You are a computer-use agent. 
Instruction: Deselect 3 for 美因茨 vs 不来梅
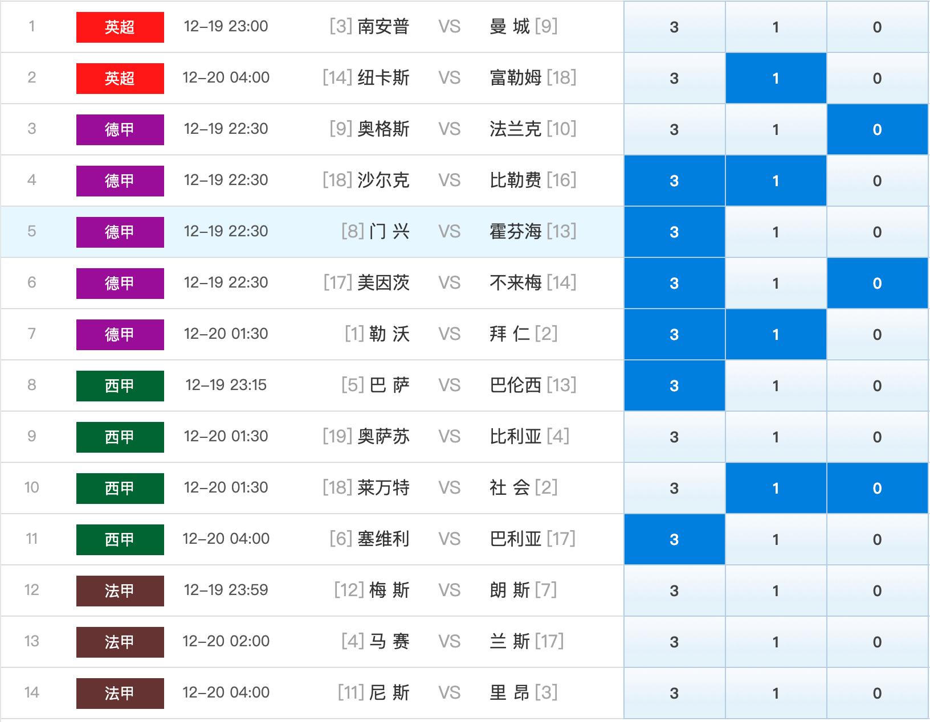pyautogui.click(x=675, y=283)
